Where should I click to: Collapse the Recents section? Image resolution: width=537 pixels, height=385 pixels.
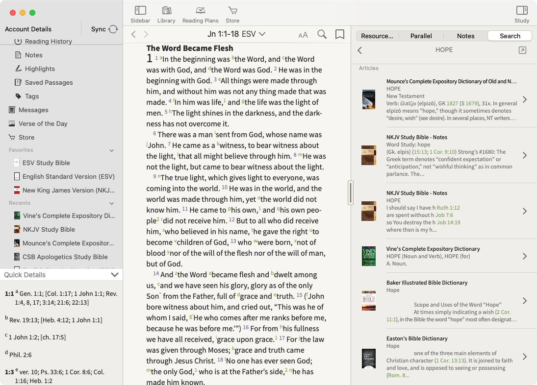tap(112, 203)
